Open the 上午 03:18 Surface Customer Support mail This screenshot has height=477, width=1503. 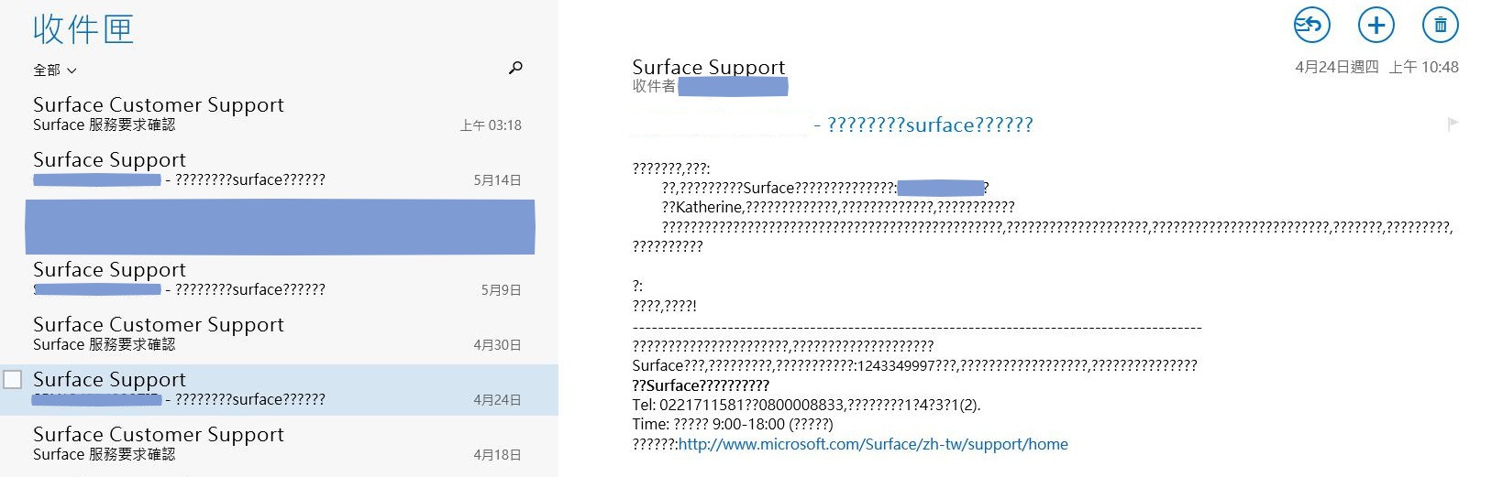click(275, 114)
